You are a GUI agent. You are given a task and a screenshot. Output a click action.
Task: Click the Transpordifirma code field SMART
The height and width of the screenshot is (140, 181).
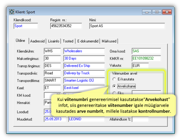pyautogui.click(x=52, y=80)
